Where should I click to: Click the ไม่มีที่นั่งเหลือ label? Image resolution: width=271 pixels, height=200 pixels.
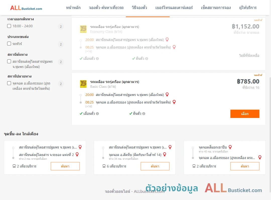point(249,55)
